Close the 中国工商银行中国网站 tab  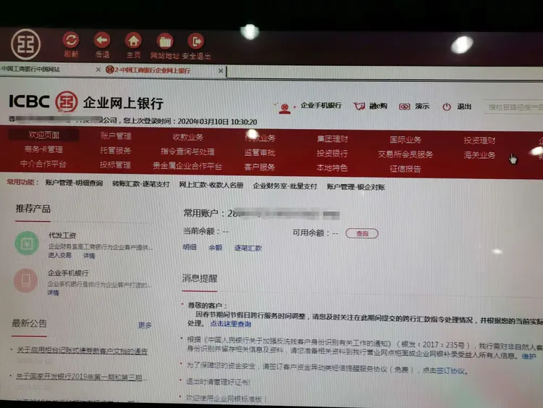pyautogui.click(x=98, y=70)
